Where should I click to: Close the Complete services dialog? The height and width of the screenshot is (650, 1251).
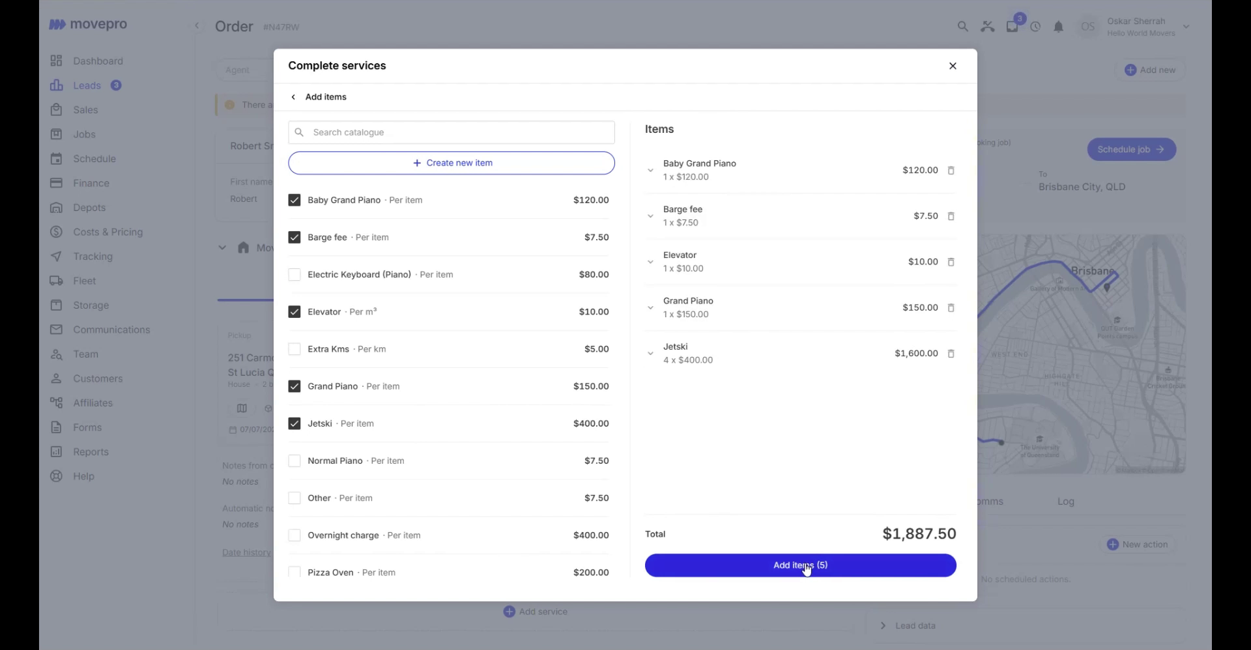pyautogui.click(x=953, y=66)
